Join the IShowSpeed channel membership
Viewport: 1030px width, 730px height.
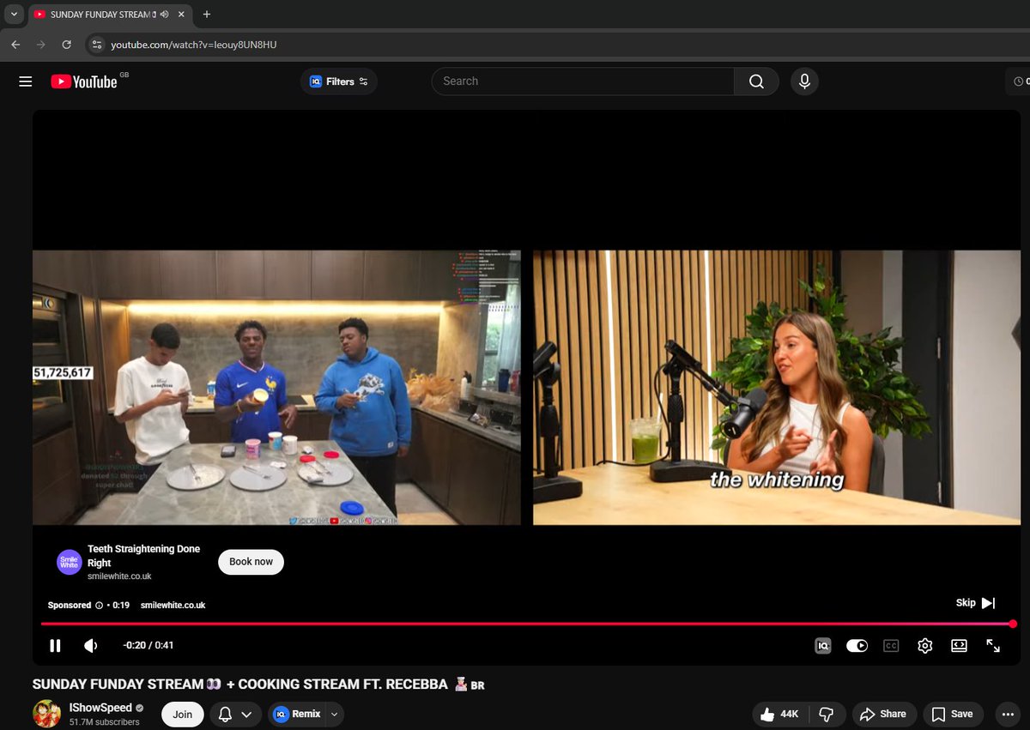click(x=182, y=714)
